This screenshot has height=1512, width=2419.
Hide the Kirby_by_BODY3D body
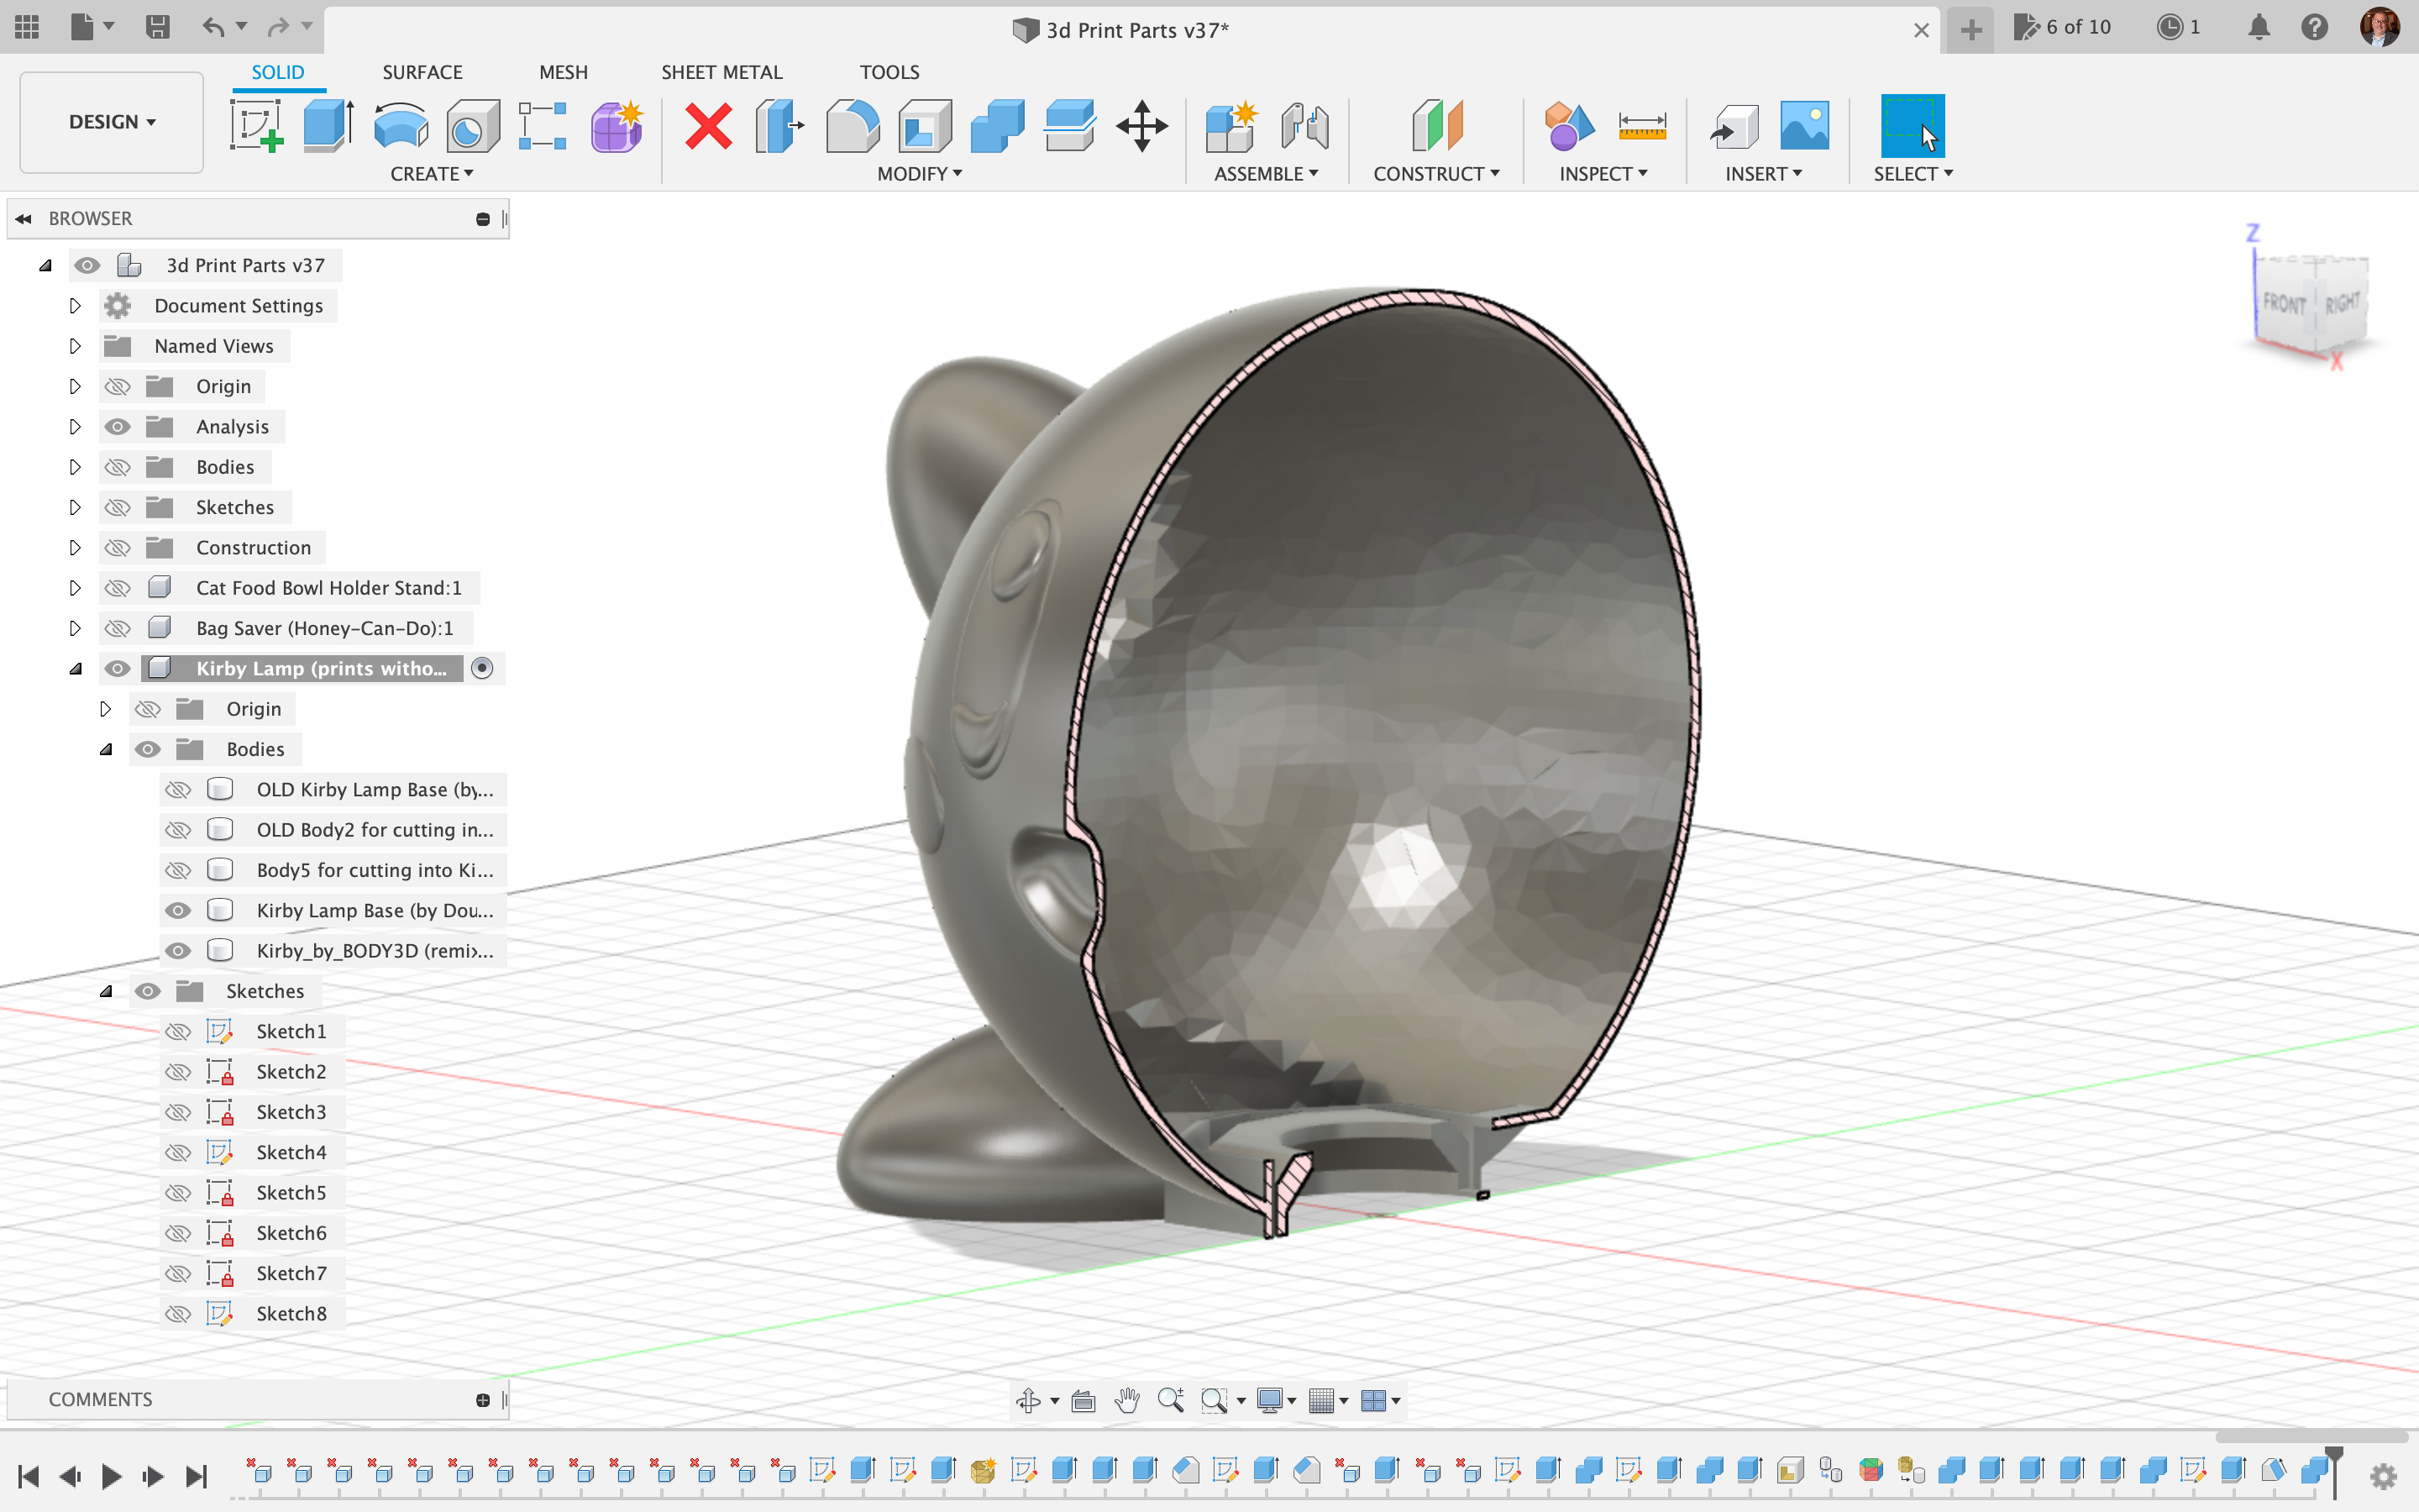(x=177, y=949)
